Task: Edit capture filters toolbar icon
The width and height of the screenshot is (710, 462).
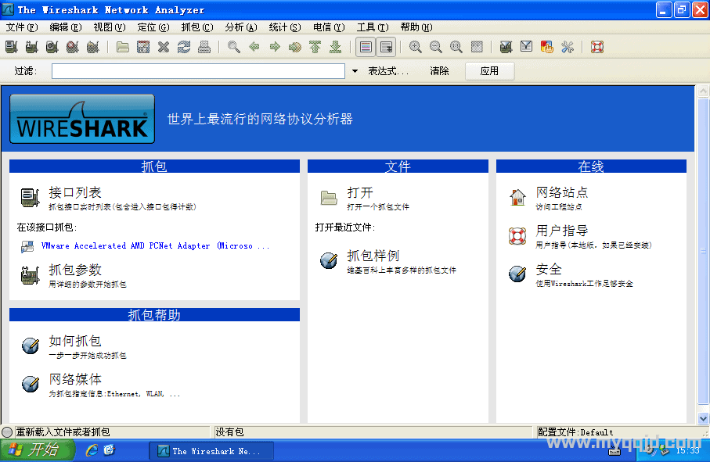Action: point(506,47)
